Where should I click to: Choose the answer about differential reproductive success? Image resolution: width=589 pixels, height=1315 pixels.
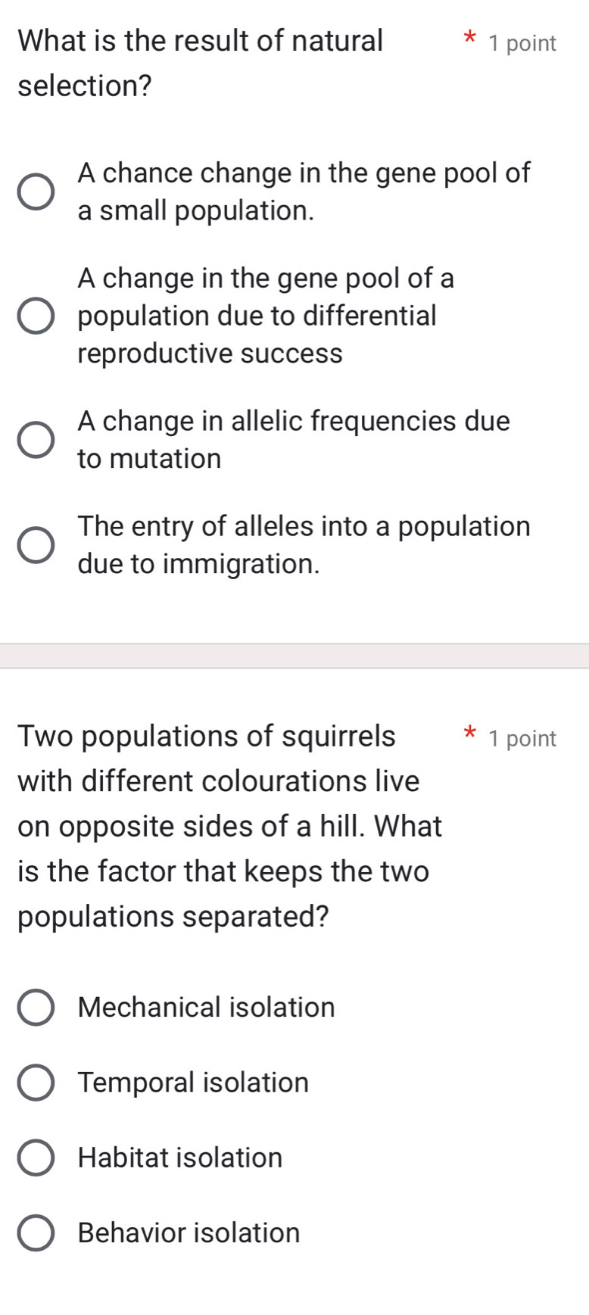point(34,316)
